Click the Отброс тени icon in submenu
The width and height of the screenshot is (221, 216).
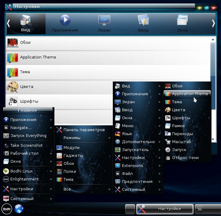(168, 158)
